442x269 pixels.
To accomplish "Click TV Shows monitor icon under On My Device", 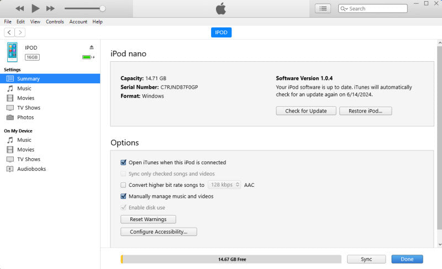I will pyautogui.click(x=10, y=159).
